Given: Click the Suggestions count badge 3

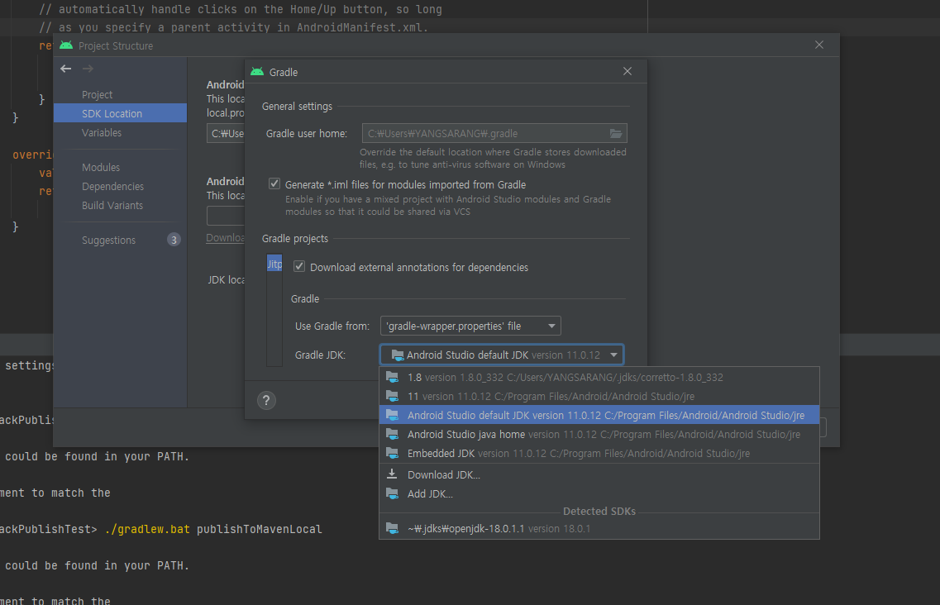Looking at the screenshot, I should (x=174, y=240).
